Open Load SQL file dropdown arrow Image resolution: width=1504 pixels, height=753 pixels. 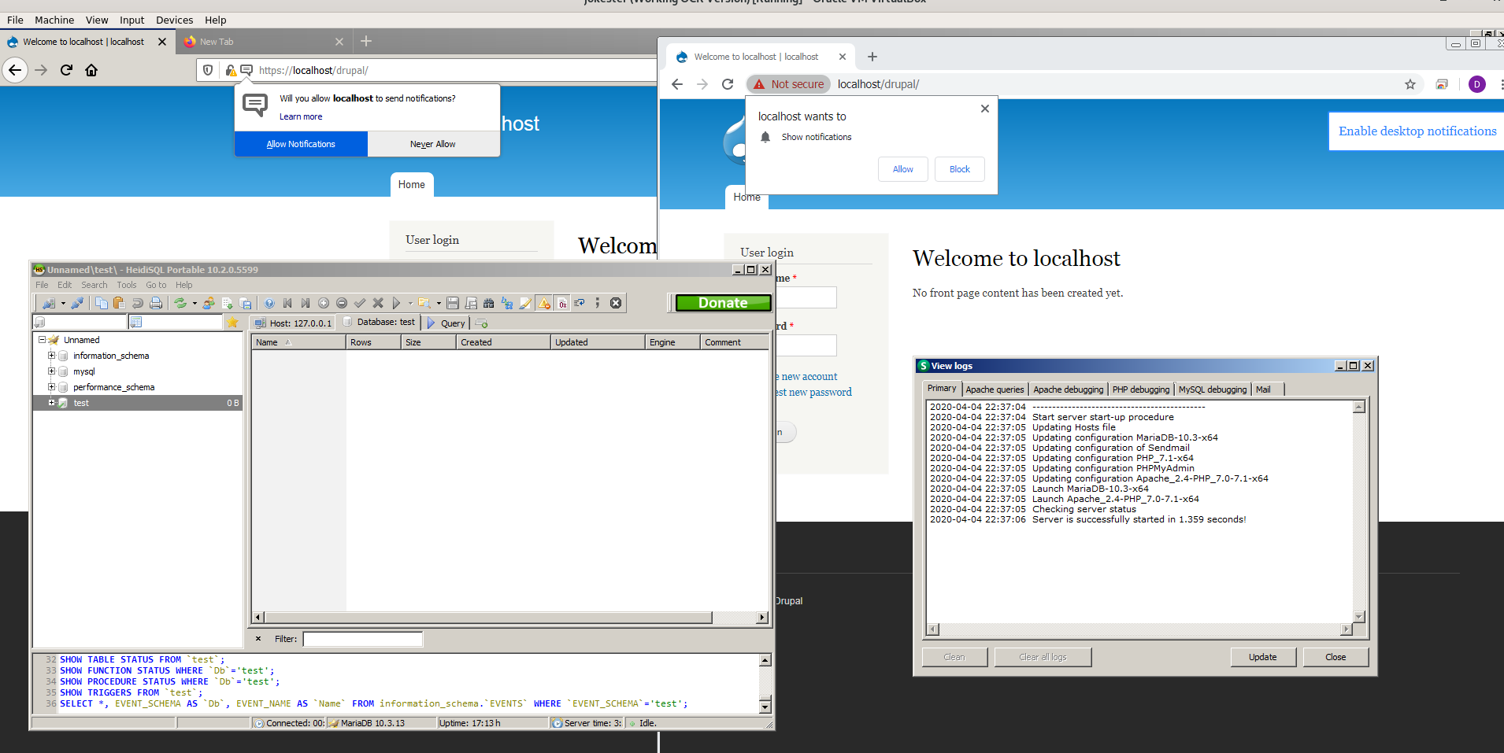pos(439,303)
